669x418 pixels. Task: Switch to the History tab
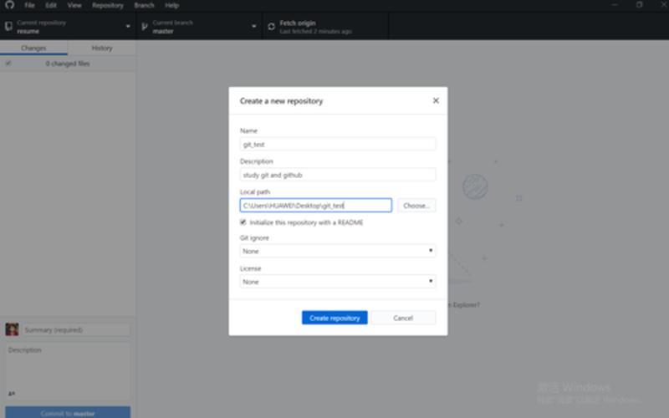coord(101,48)
